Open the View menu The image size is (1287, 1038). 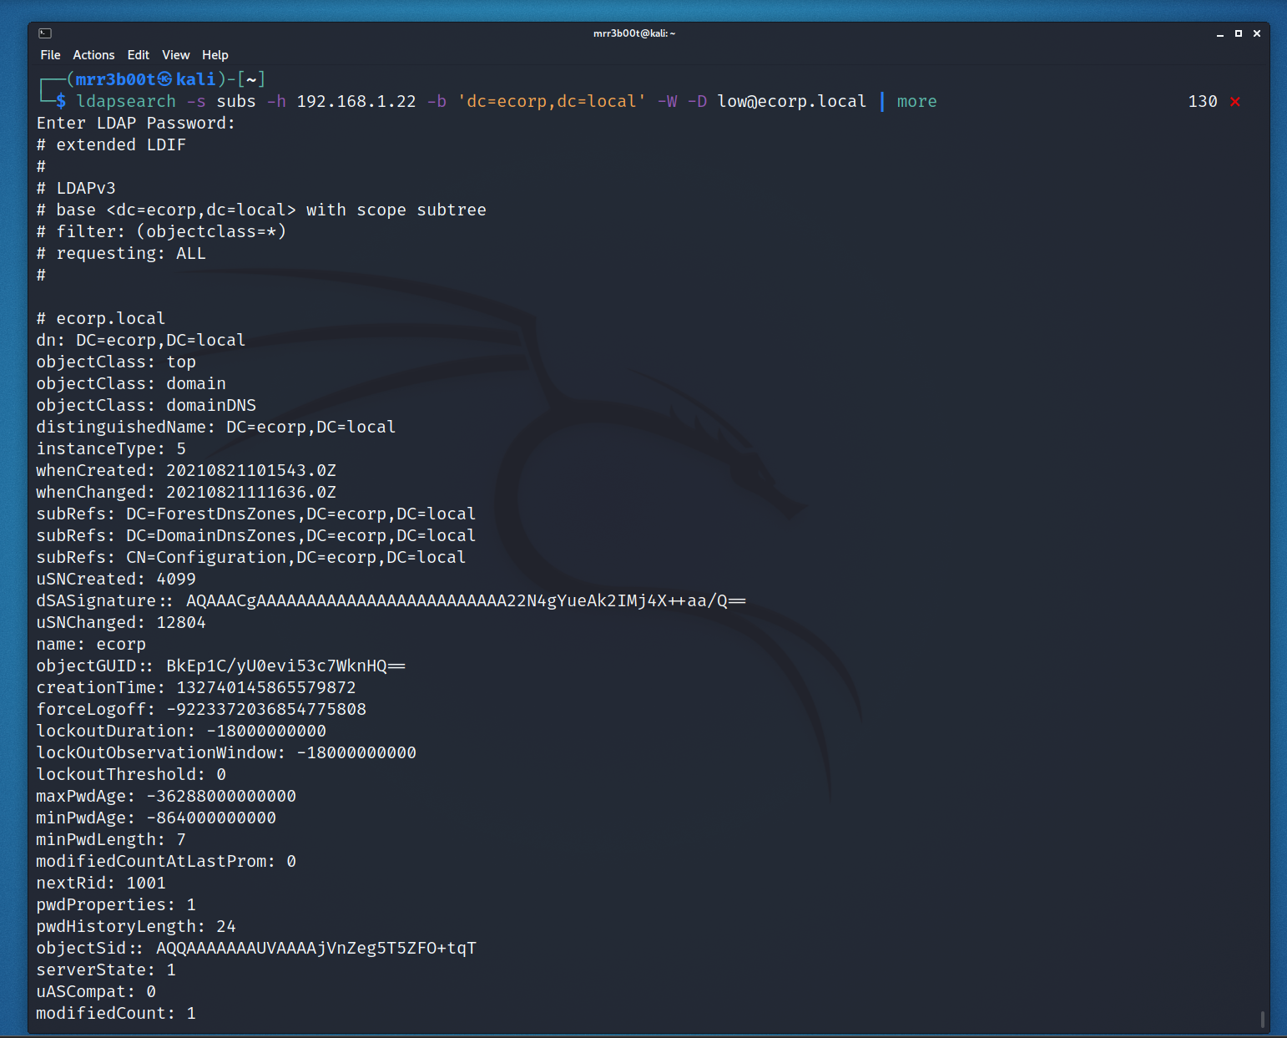(176, 55)
